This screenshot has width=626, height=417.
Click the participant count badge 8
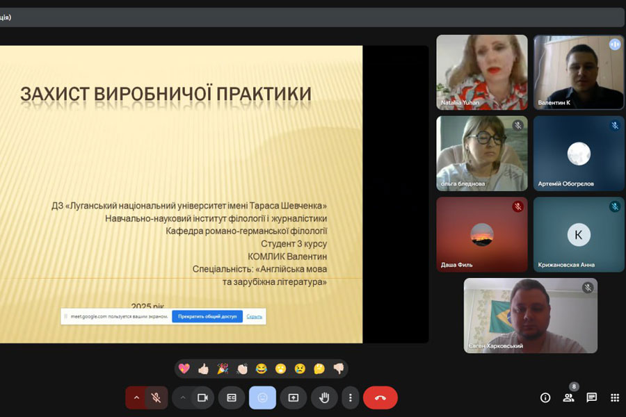click(574, 386)
